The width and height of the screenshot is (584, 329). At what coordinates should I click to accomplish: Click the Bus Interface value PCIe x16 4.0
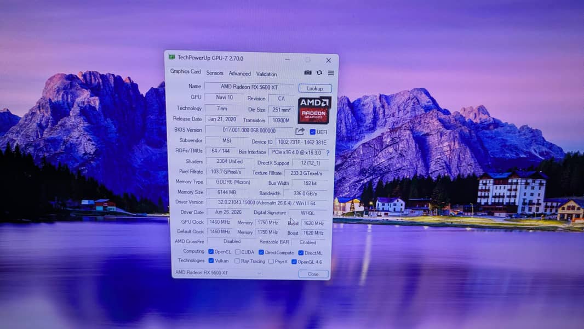click(296, 152)
